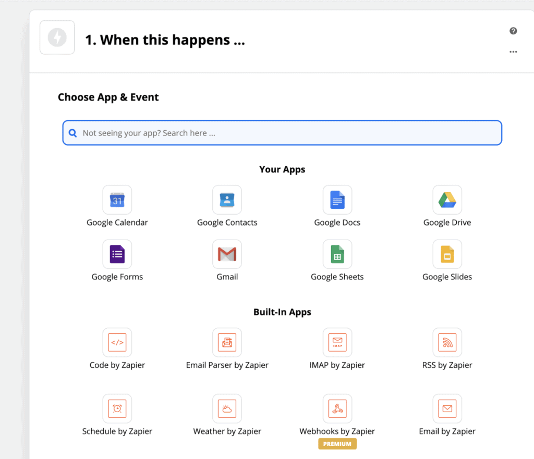This screenshot has width=534, height=459.
Task: Choose the Code by Zapier icon
Action: click(x=117, y=342)
